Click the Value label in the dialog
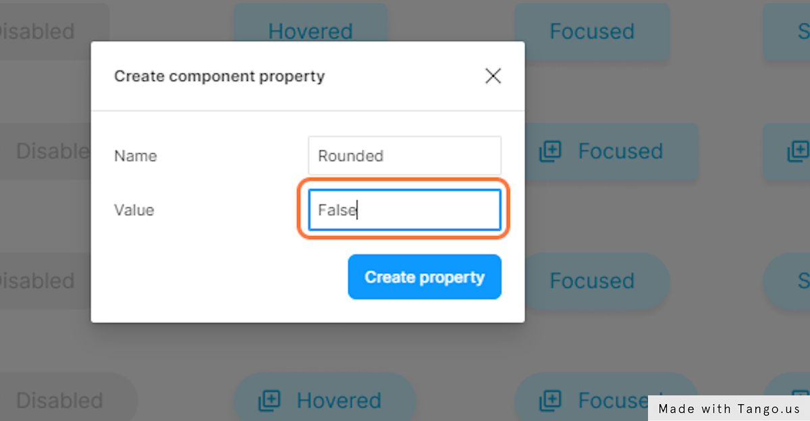The height and width of the screenshot is (421, 810). click(x=134, y=210)
